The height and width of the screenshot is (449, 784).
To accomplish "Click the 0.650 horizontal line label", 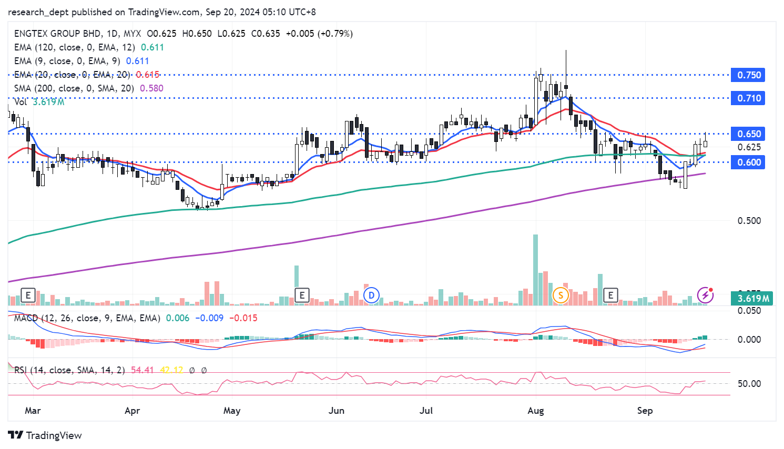I will pyautogui.click(x=749, y=134).
